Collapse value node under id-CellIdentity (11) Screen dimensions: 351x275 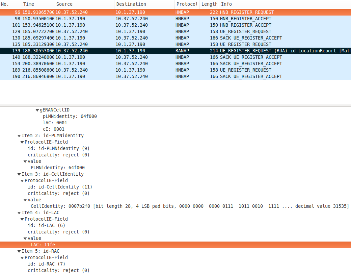(x=25, y=200)
